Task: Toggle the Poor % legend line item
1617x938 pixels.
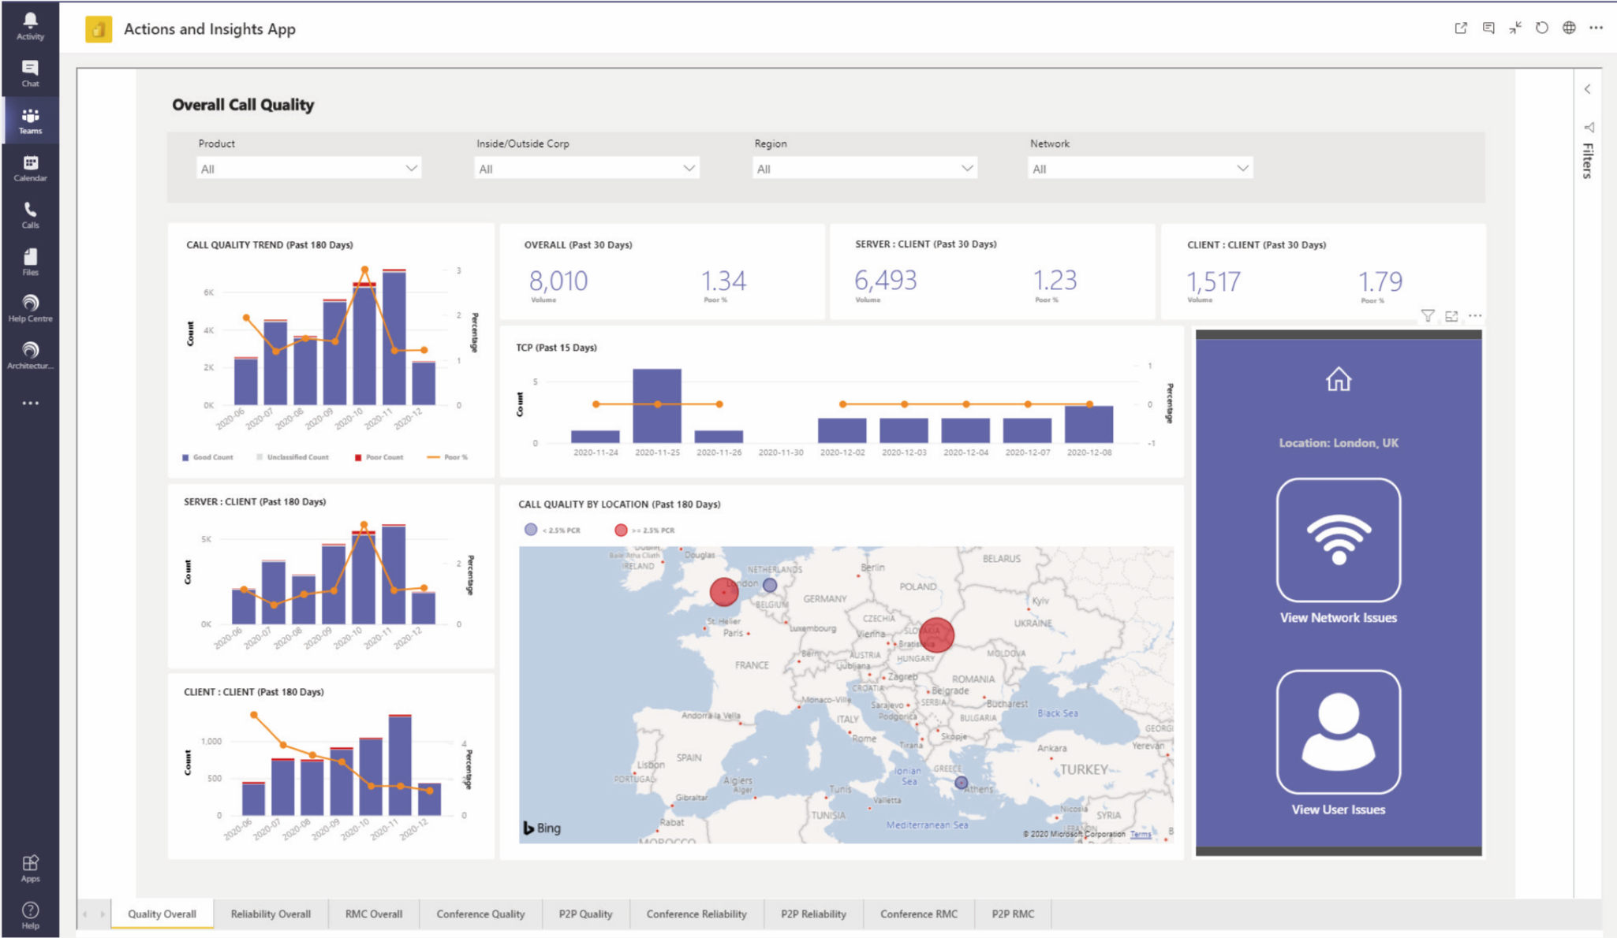Action: point(447,457)
